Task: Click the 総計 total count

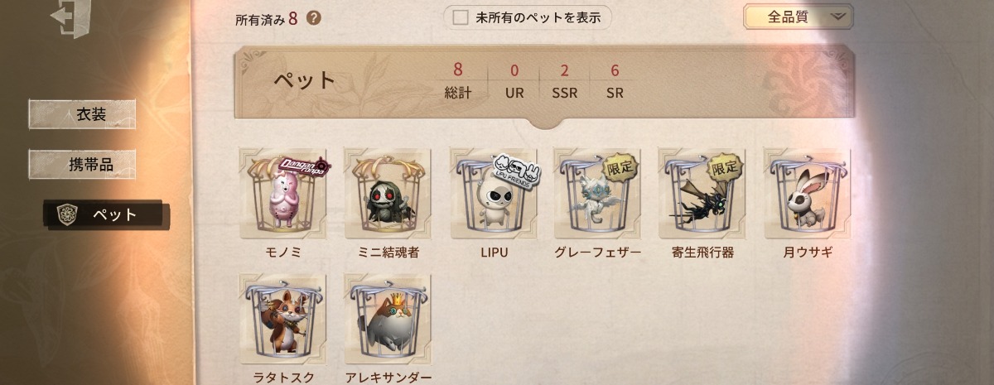Action: tap(458, 81)
